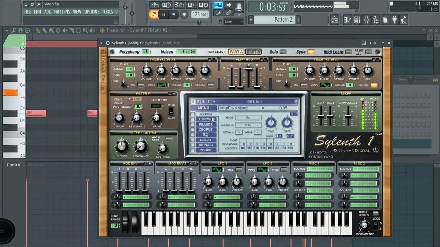The height and width of the screenshot is (247, 440).
Task: Click the FL tempo 123.000 field
Action: [200, 14]
